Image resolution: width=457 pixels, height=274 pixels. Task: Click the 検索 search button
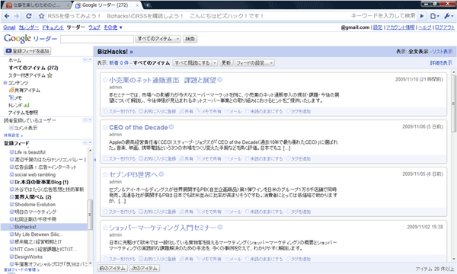190,39
